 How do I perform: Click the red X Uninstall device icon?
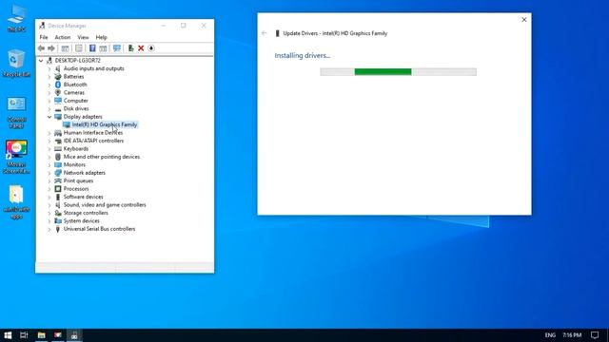tap(141, 48)
